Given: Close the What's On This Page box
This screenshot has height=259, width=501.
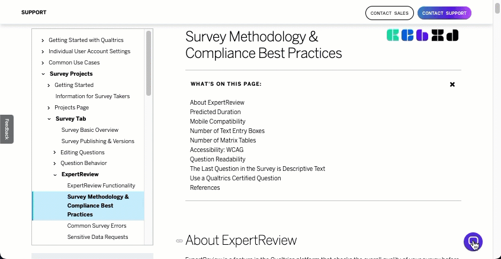Looking at the screenshot, I should pos(452,85).
